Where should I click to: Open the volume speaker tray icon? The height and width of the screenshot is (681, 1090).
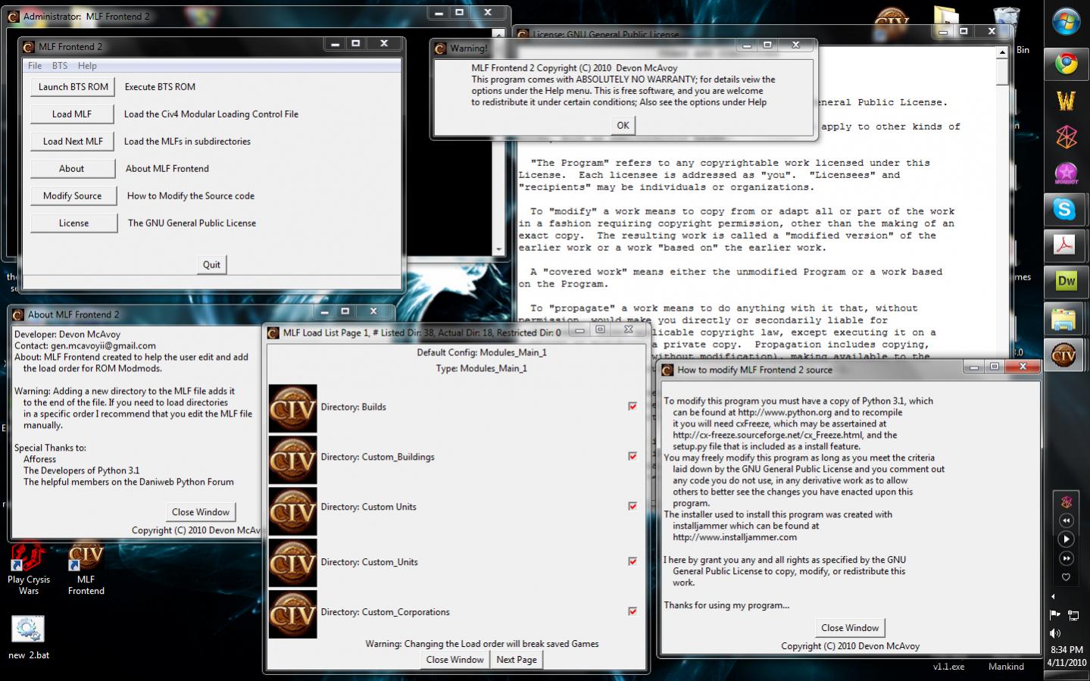click(x=1055, y=633)
